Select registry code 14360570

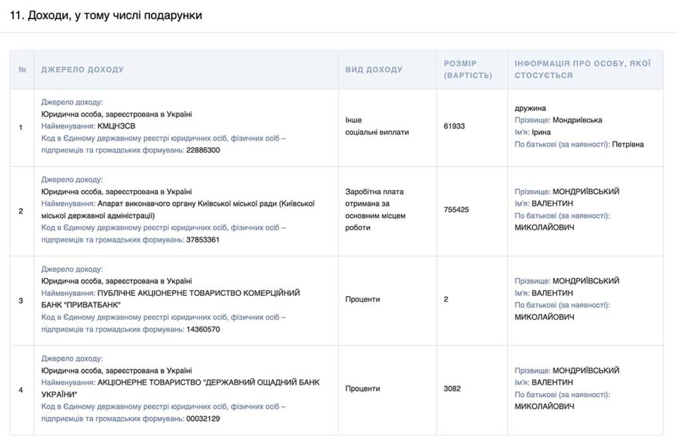point(203,329)
